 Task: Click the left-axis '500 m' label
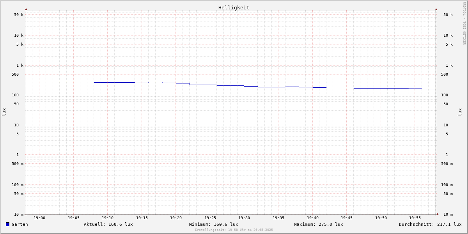coord(18,164)
